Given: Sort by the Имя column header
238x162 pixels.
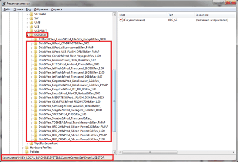Looking at the screenshot, I should point(142,15).
